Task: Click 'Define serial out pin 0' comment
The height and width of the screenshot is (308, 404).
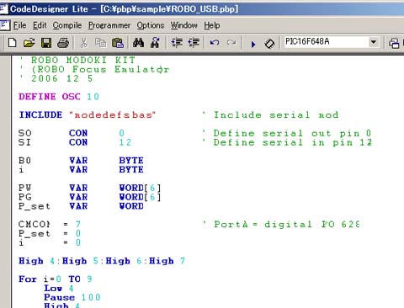Action: pos(287,133)
